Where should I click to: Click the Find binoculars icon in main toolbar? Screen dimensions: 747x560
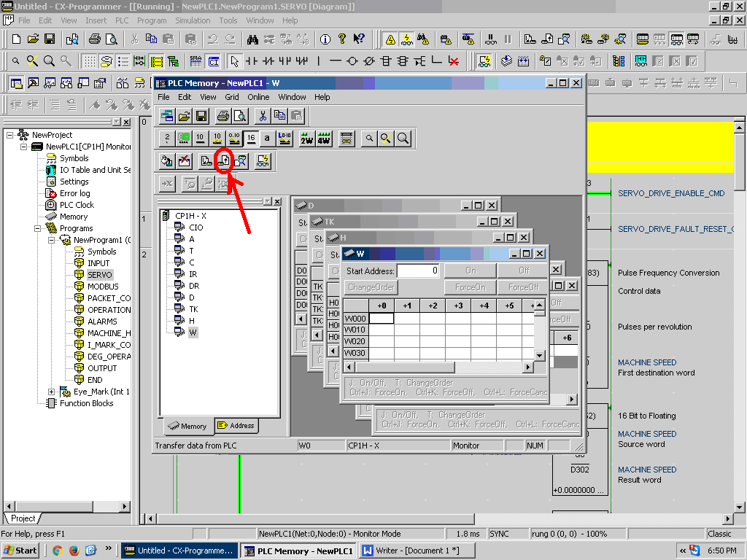point(252,39)
